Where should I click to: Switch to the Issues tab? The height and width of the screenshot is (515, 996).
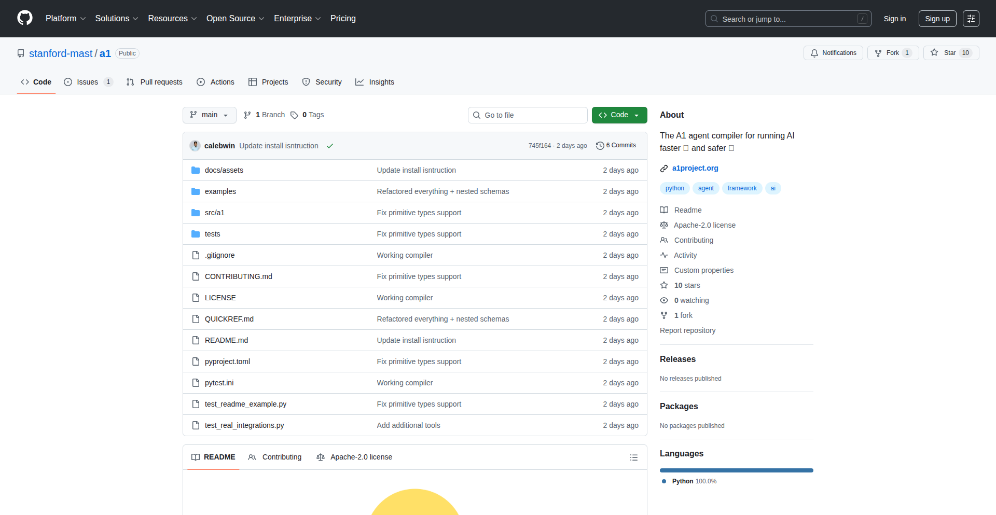pos(88,82)
